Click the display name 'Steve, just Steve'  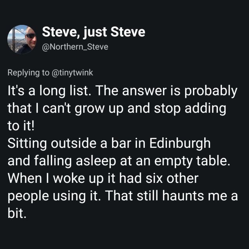pyautogui.click(x=94, y=32)
